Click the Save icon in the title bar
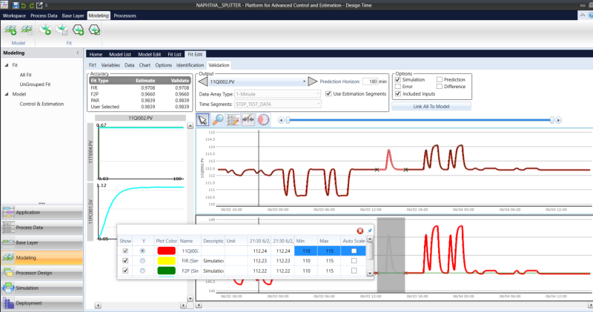593x312 pixels. coord(16,5)
